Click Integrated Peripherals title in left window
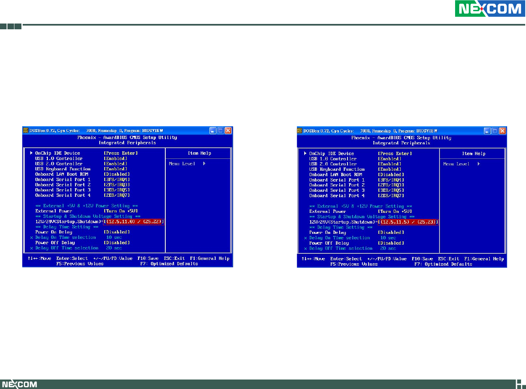526x389 pixels. point(127,143)
